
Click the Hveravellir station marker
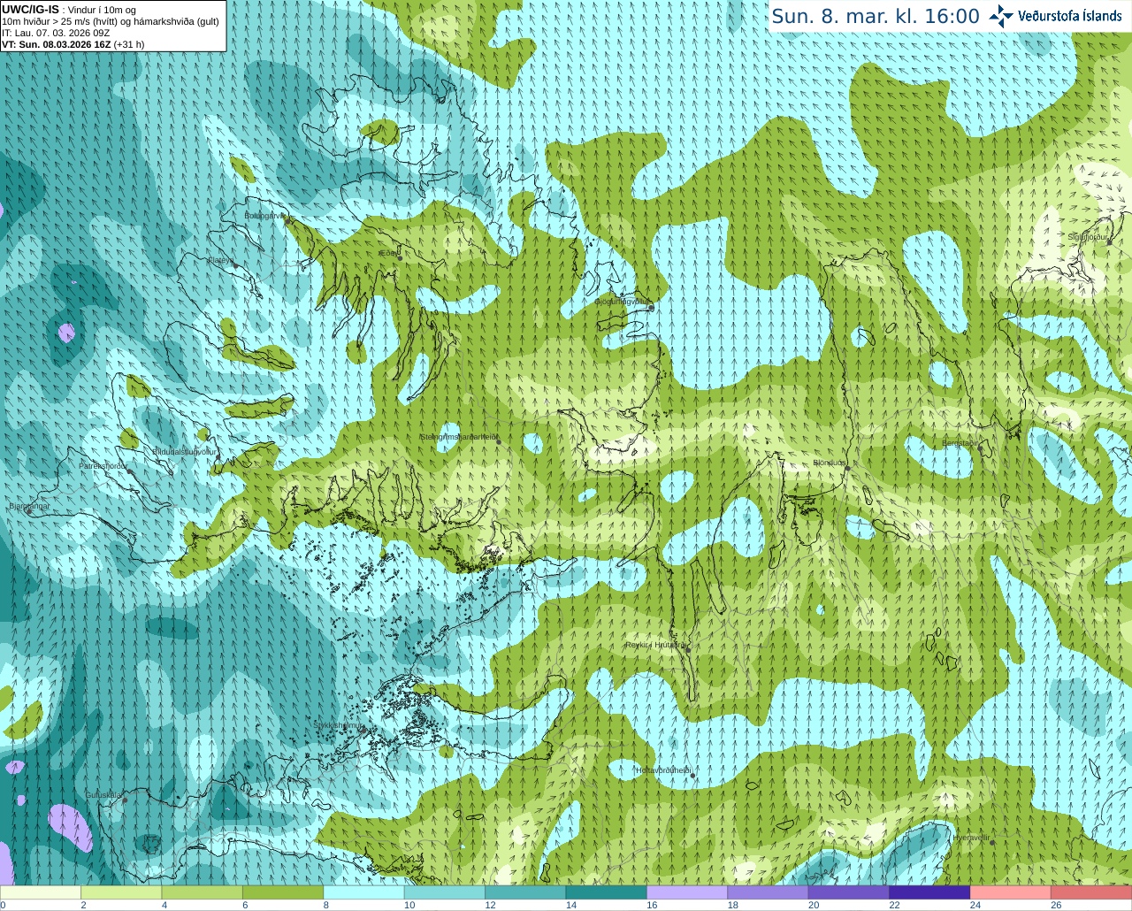click(992, 842)
